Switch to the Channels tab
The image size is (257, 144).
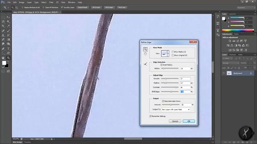coord(232,55)
